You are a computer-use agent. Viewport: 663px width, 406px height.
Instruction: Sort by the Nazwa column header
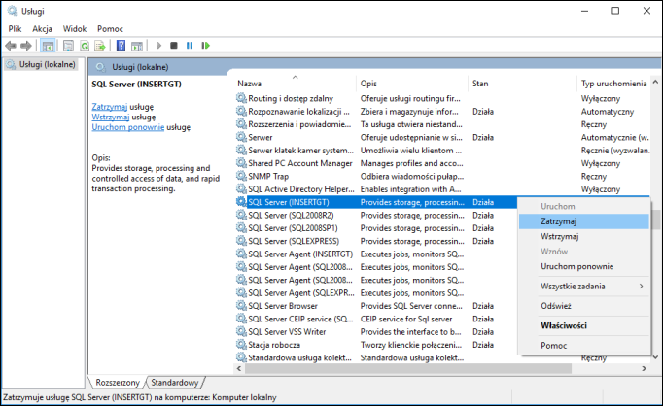(x=295, y=84)
